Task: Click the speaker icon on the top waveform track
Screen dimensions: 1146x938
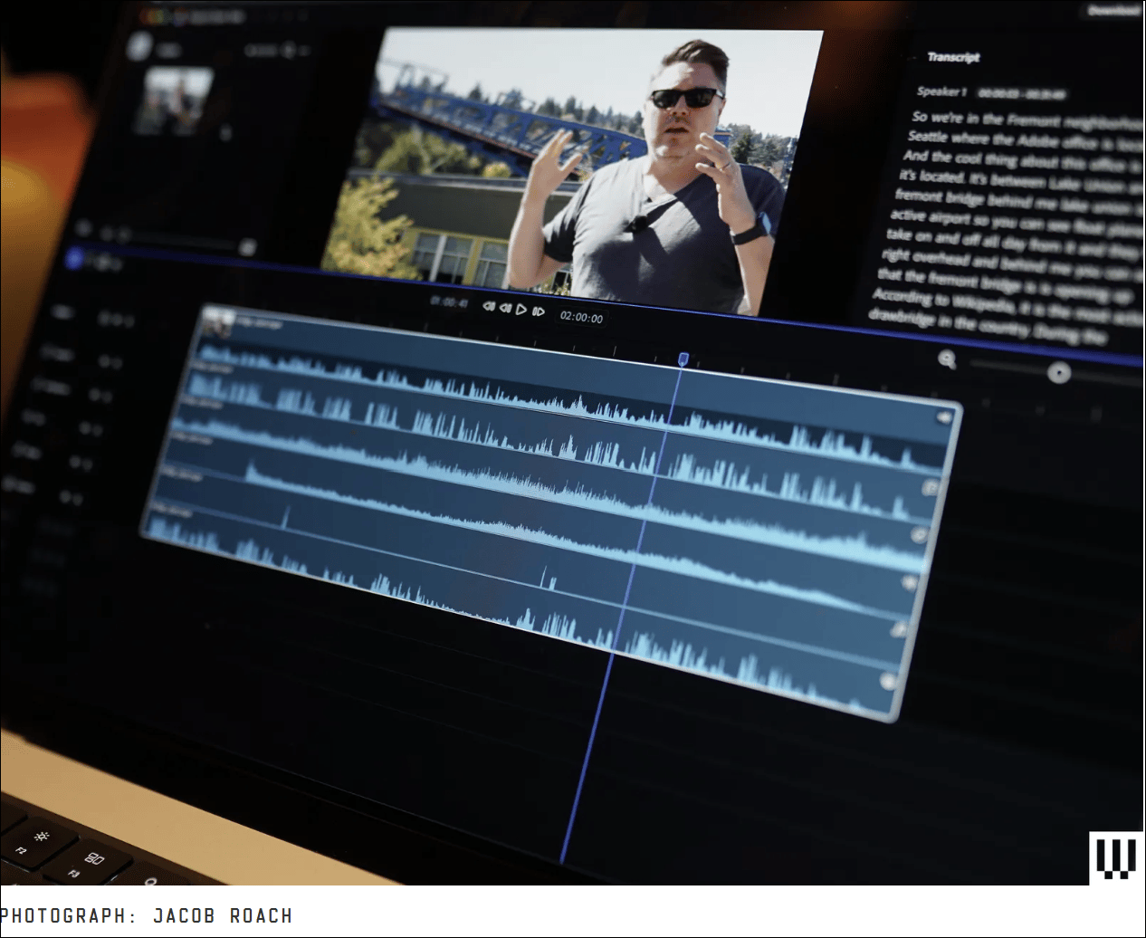Action: pyautogui.click(x=944, y=416)
